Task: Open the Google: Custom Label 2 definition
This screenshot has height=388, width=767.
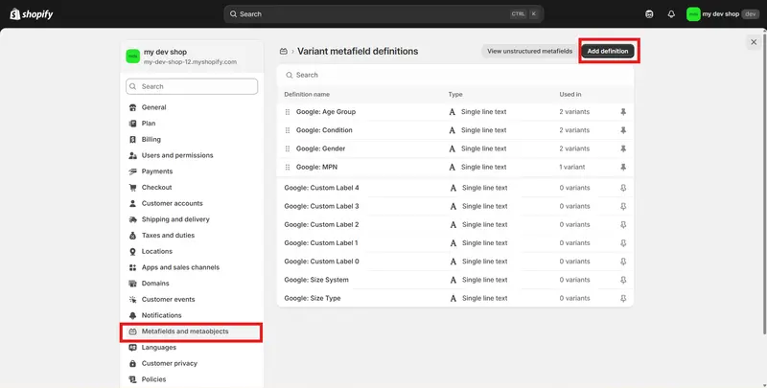Action: coord(321,225)
